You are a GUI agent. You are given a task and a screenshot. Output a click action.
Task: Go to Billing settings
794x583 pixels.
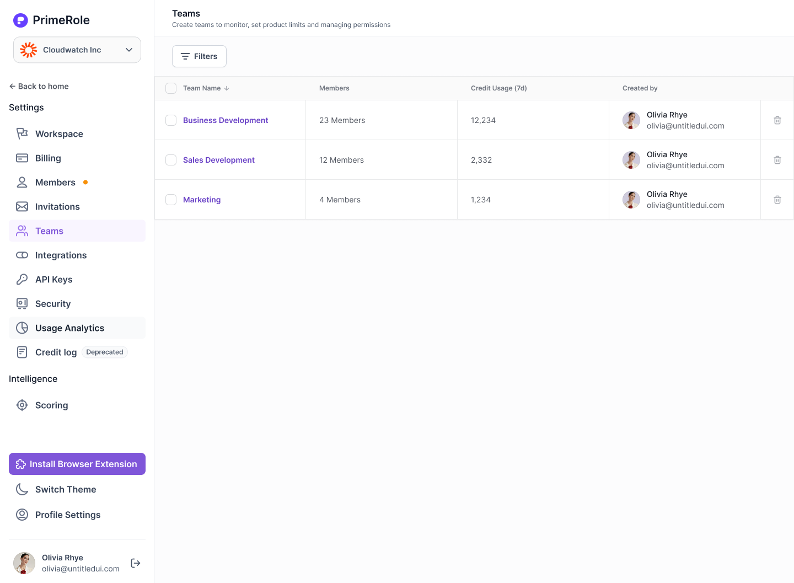point(48,158)
